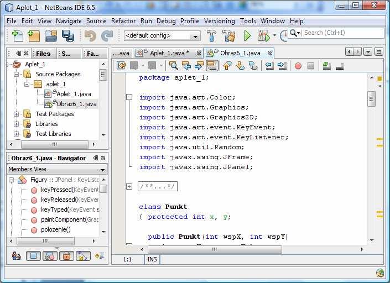Open the File menu
Screen dimensions: 390x283
click(x=12, y=21)
